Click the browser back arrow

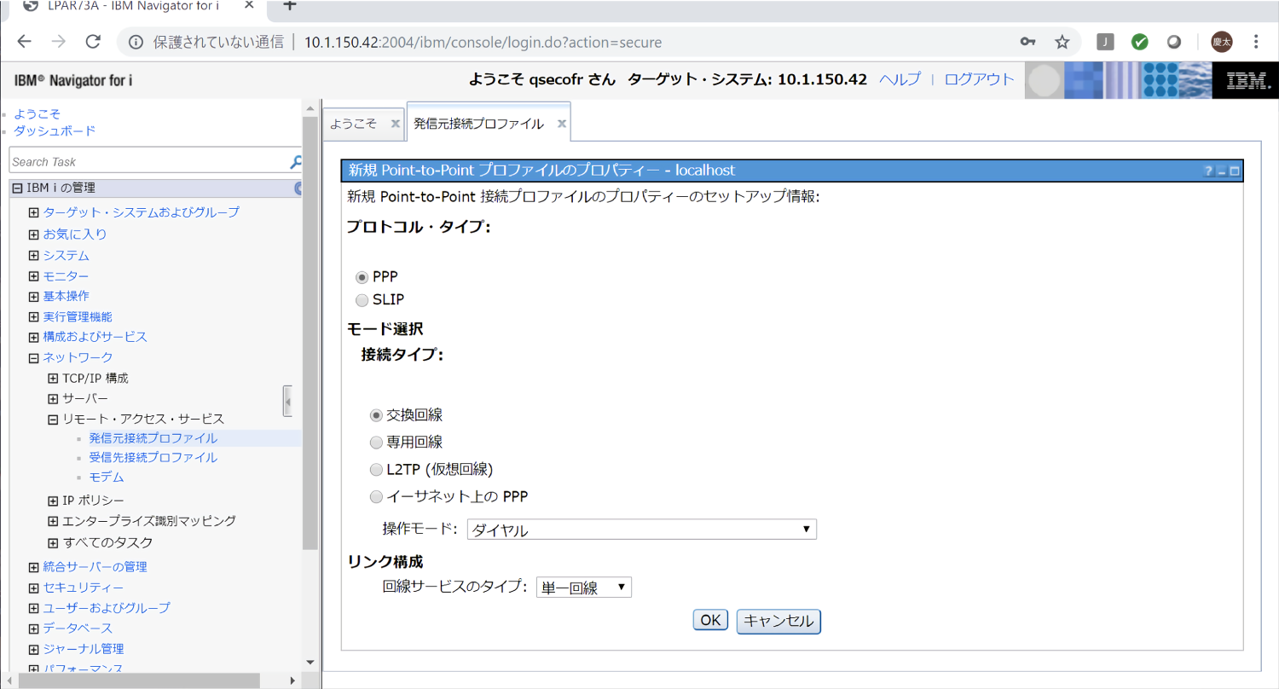pos(24,42)
